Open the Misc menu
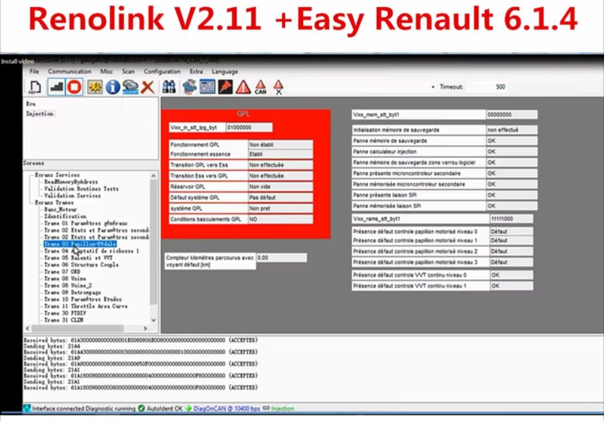Screen dimensions: 604x421 pyautogui.click(x=106, y=71)
